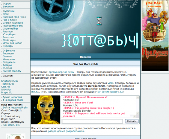169x139 pixels.
Task: Open the Создатели link
Action: pyautogui.click(x=9, y=62)
